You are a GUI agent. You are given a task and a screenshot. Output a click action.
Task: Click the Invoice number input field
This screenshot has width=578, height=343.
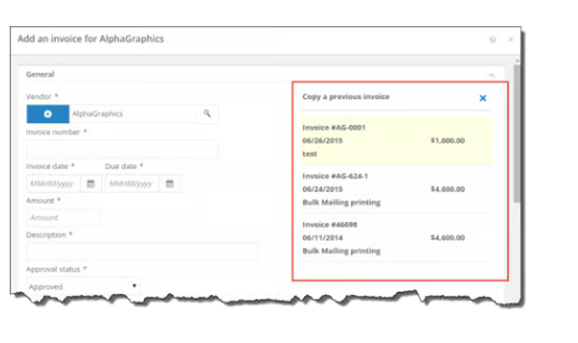click(122, 148)
